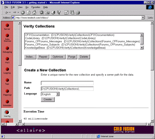This screenshot has width=155, height=139.
Task: Click the main frame horizontal scroll-right arrow
Action: click(x=149, y=124)
